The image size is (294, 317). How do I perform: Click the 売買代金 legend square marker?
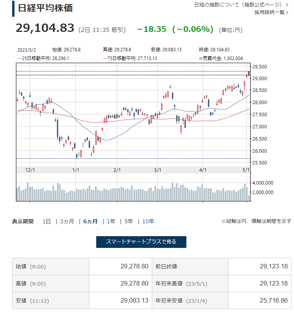click(x=201, y=58)
